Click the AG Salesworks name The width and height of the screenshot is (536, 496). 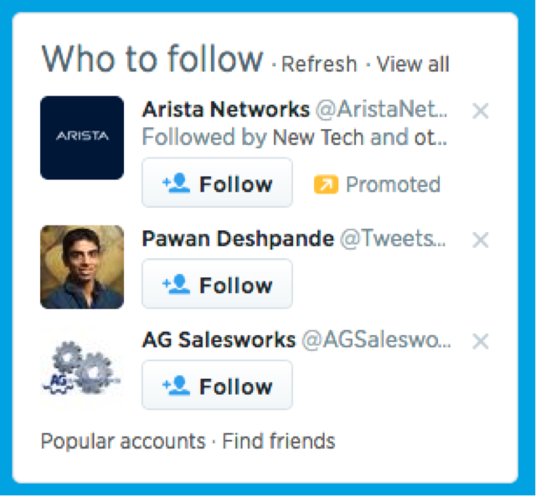(x=219, y=339)
